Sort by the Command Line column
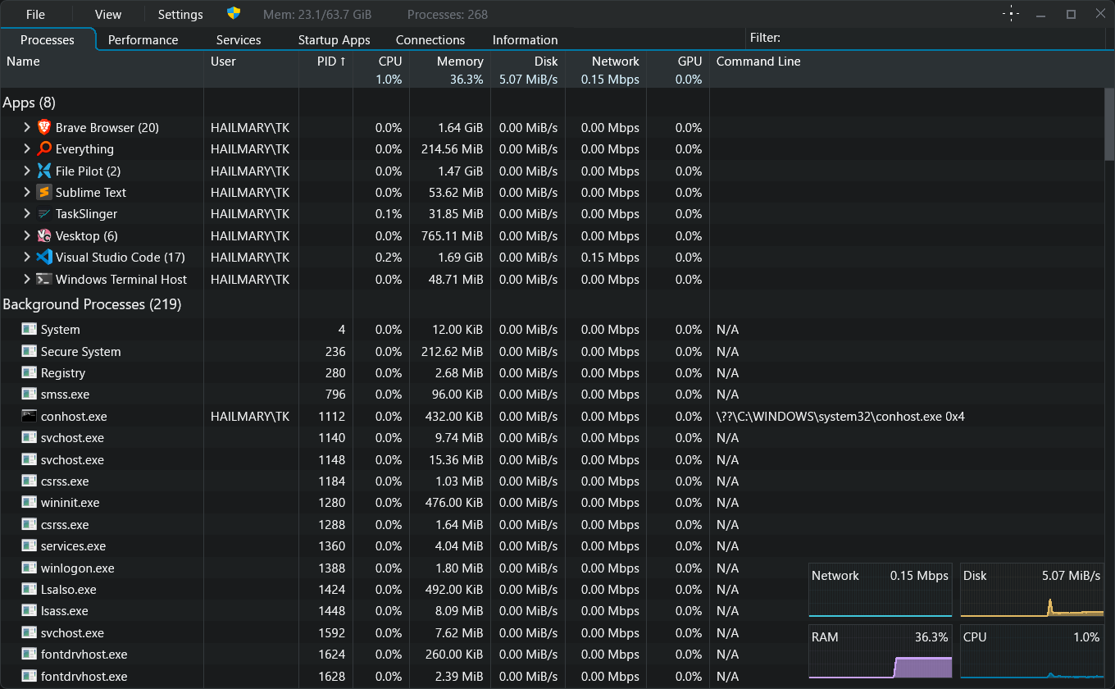This screenshot has width=1115, height=689. [x=907, y=70]
